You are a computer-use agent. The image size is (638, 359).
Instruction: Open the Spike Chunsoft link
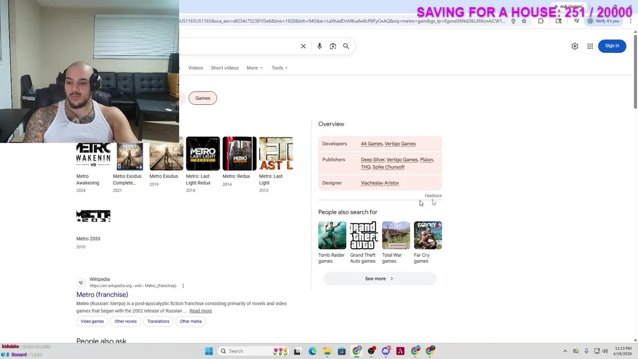(x=388, y=167)
